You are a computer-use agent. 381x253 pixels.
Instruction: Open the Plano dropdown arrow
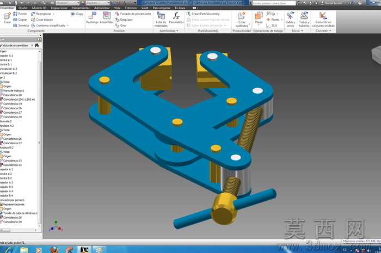[259, 25]
